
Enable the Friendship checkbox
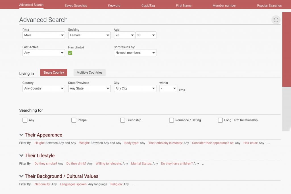click(x=122, y=120)
